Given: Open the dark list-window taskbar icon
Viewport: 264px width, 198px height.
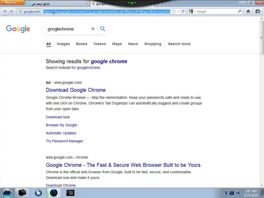Looking at the screenshot, I should coord(70,193).
